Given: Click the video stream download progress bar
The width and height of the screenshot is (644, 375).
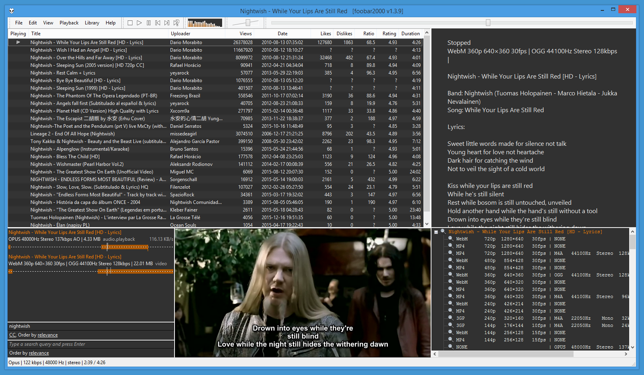Looking at the screenshot, I should [91, 271].
